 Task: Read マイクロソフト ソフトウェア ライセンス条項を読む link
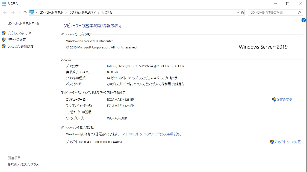click(x=152, y=134)
